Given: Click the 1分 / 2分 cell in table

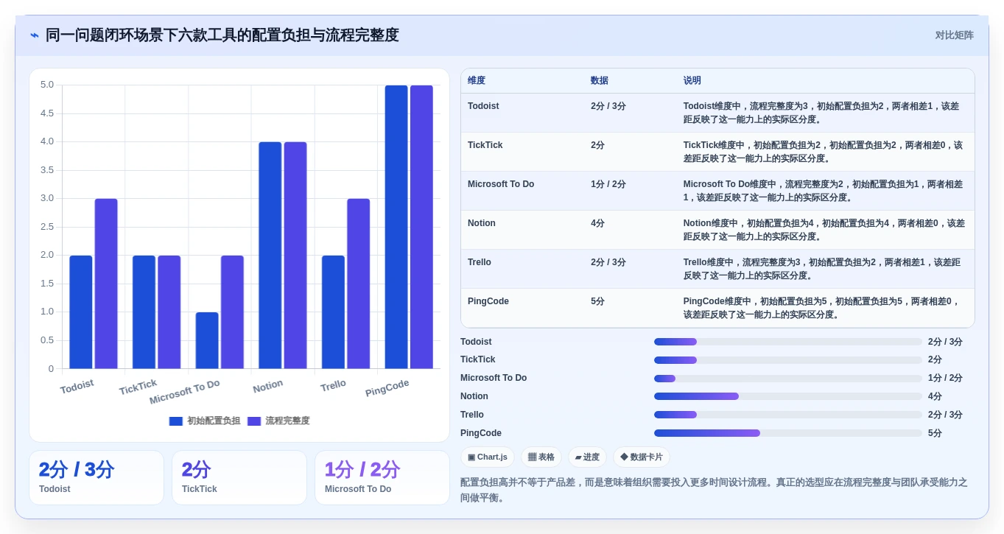Looking at the screenshot, I should (x=608, y=184).
